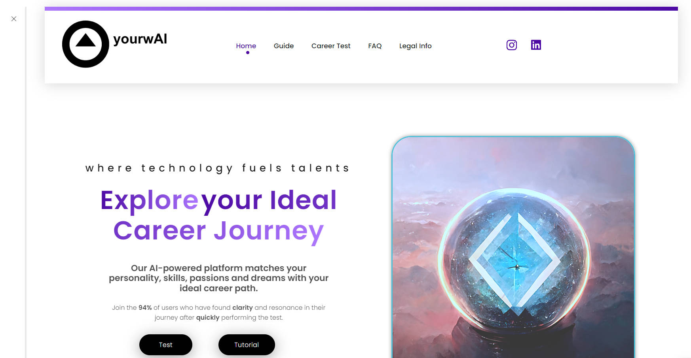Launch the Tutorial button
The width and height of the screenshot is (691, 358).
tap(247, 345)
